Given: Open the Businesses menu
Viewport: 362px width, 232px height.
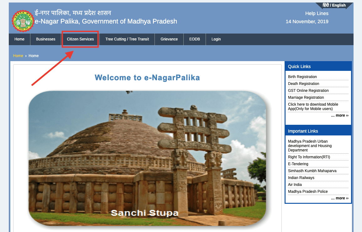Looking at the screenshot, I should 45,39.
